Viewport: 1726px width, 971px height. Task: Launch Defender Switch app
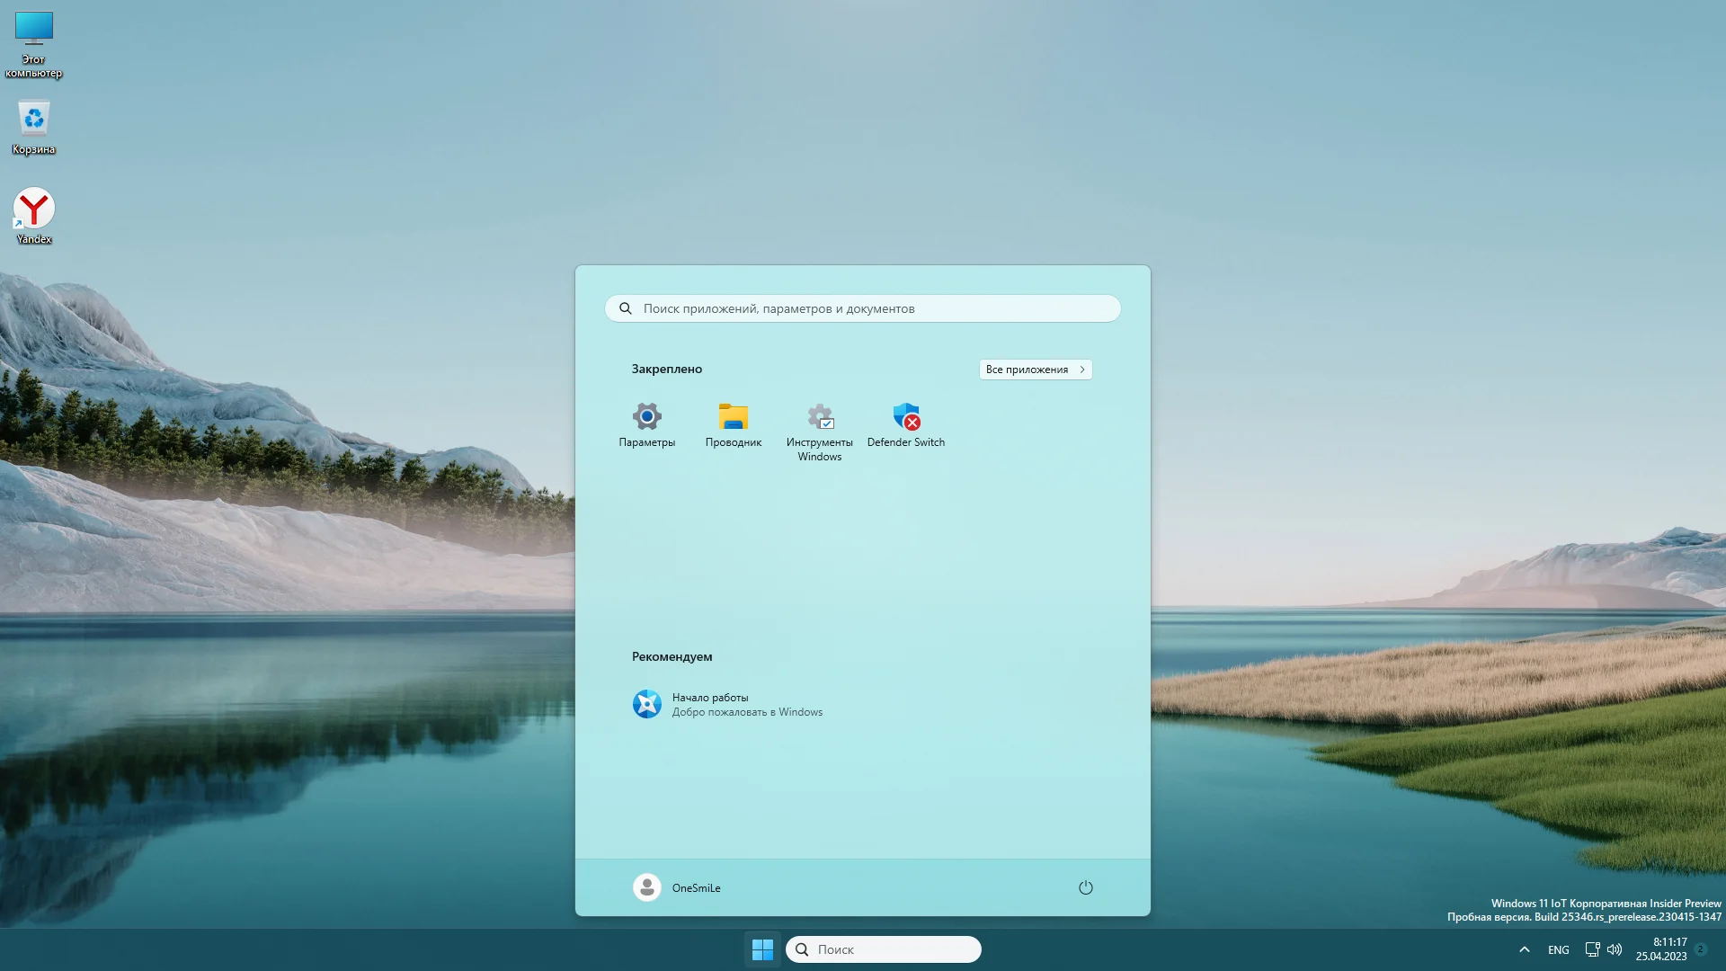tap(905, 424)
